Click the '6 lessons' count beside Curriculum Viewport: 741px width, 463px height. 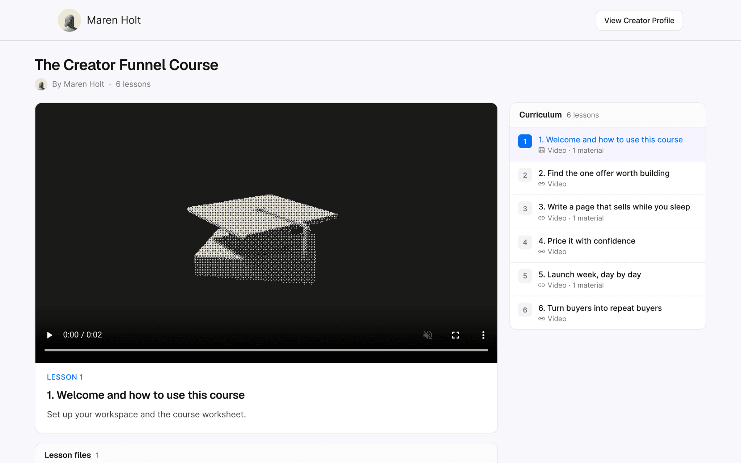[583, 115]
